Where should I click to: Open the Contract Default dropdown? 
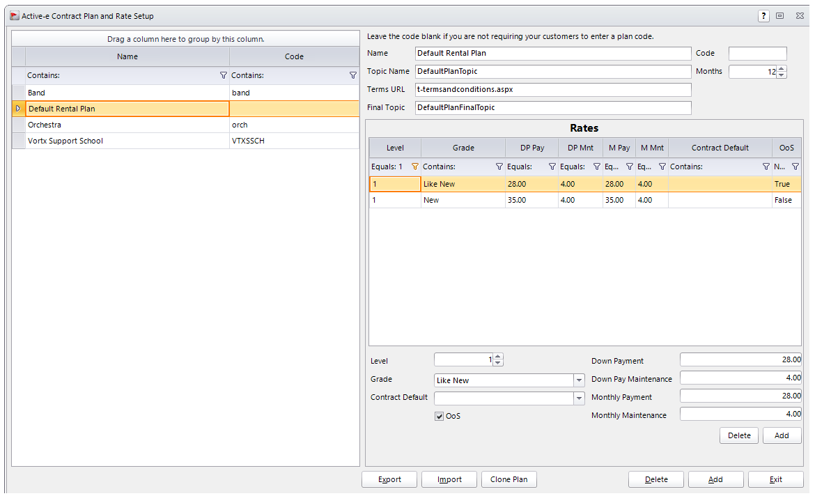(579, 398)
